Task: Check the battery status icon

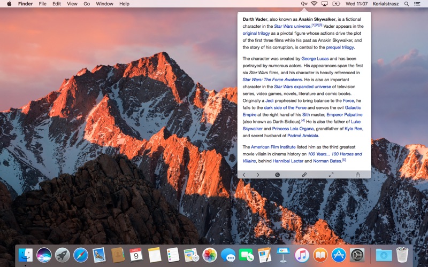Action: pyautogui.click(x=336, y=4)
